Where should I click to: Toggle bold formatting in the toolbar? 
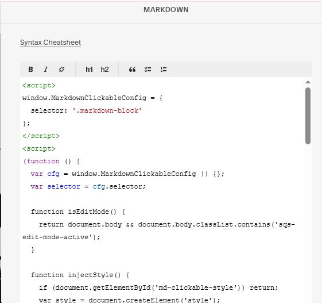tap(30, 70)
